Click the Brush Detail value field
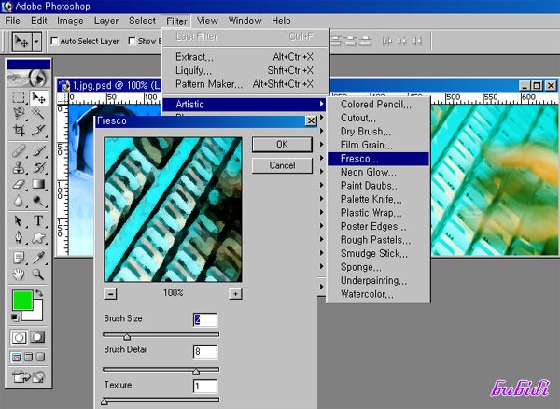 tap(205, 352)
